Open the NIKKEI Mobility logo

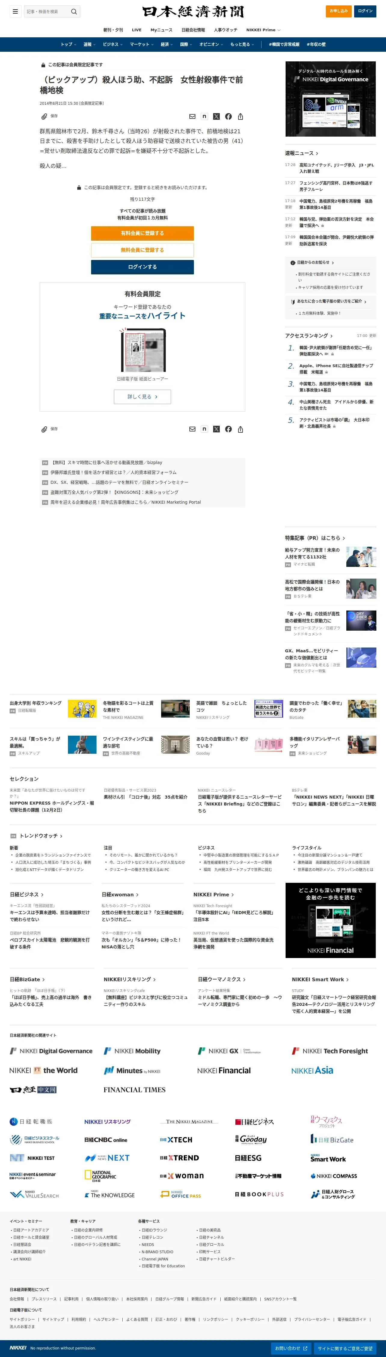click(132, 1051)
